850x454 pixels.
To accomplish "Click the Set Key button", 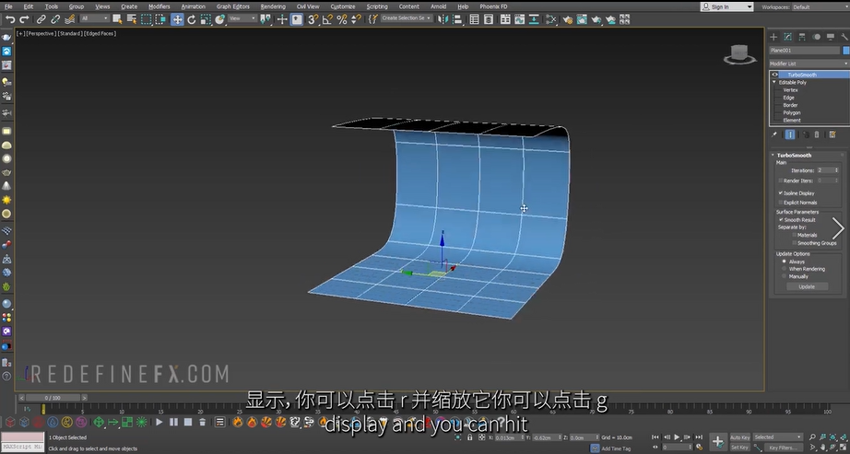I will (x=739, y=448).
